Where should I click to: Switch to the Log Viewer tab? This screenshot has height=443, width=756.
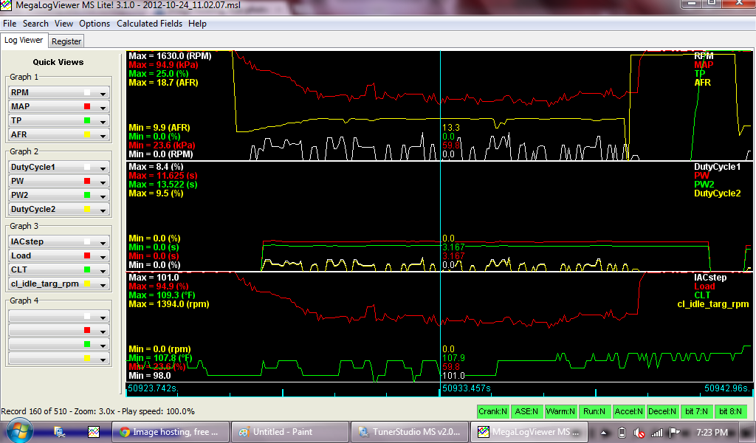(24, 41)
